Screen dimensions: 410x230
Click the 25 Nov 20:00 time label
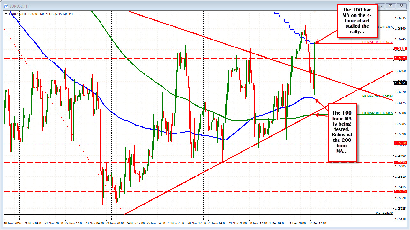coord(176,223)
